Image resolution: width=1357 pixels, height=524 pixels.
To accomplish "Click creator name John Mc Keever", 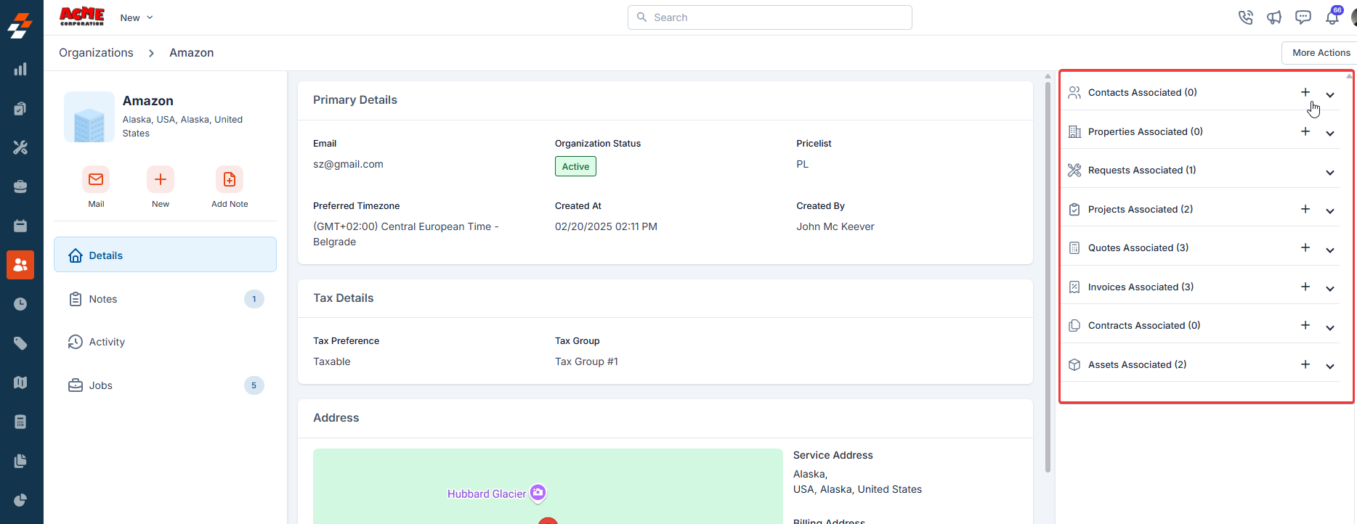I will click(835, 227).
